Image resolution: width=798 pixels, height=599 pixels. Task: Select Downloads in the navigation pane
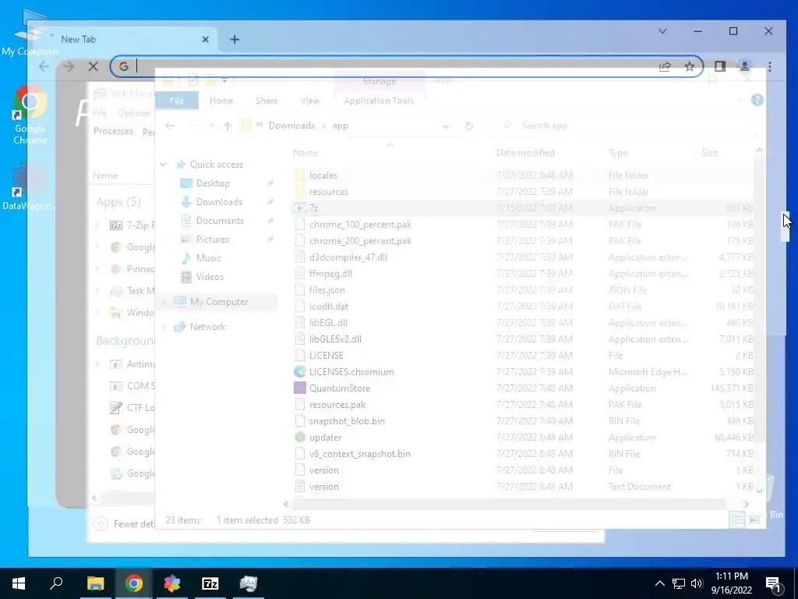click(x=219, y=202)
